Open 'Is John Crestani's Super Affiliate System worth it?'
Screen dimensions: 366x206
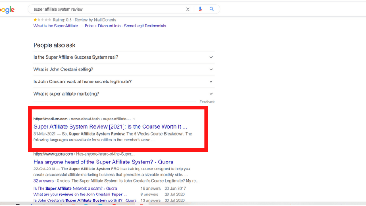(x=85, y=201)
